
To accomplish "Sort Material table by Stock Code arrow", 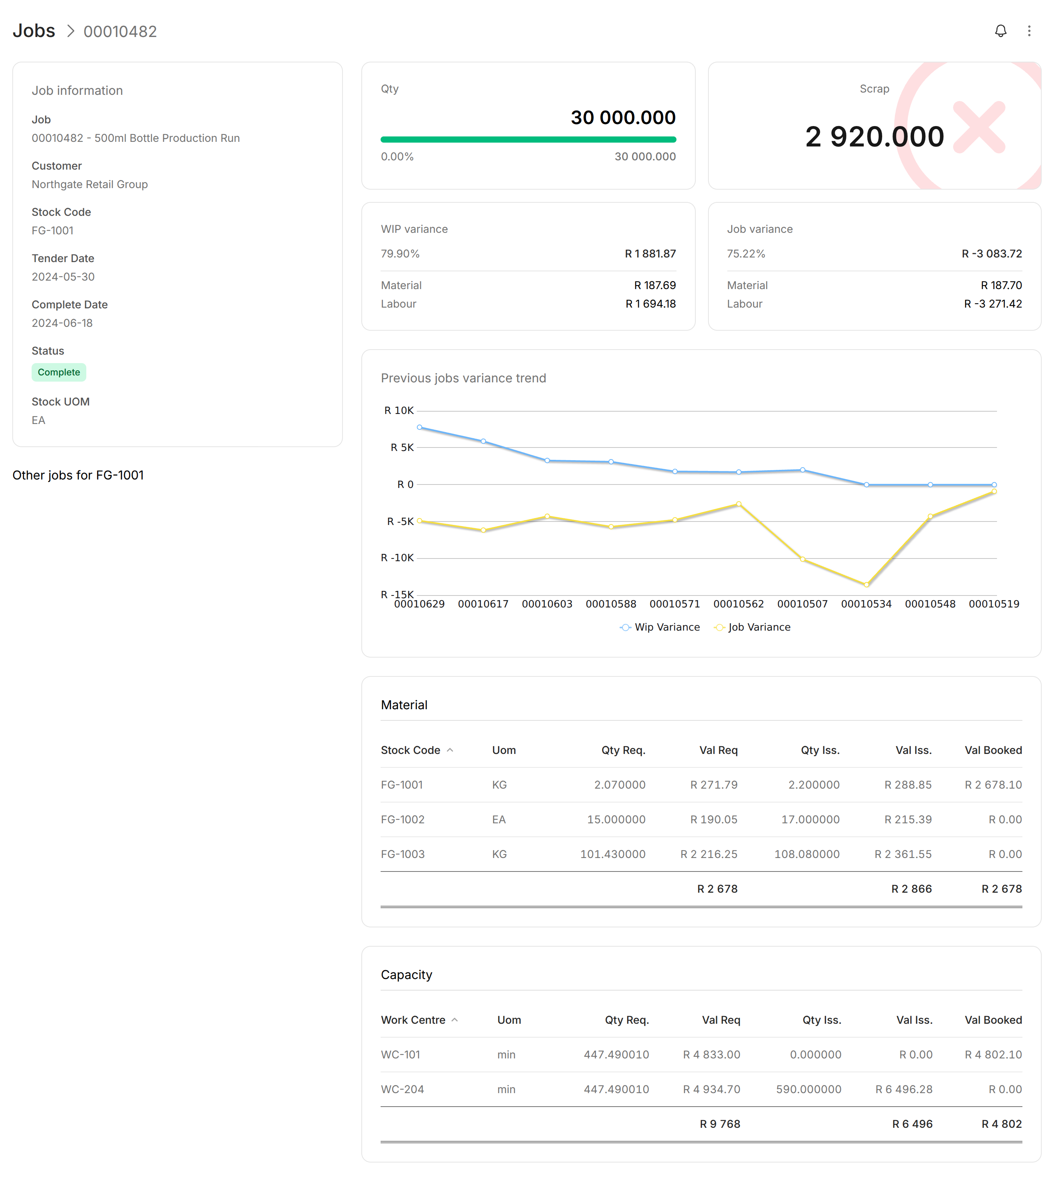I will [x=450, y=750].
